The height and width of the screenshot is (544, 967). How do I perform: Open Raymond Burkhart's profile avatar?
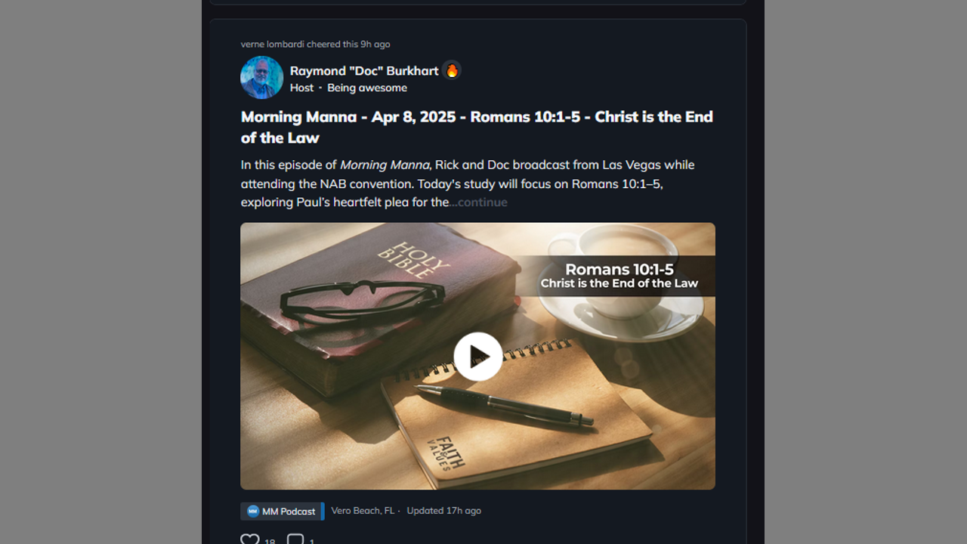tap(261, 77)
